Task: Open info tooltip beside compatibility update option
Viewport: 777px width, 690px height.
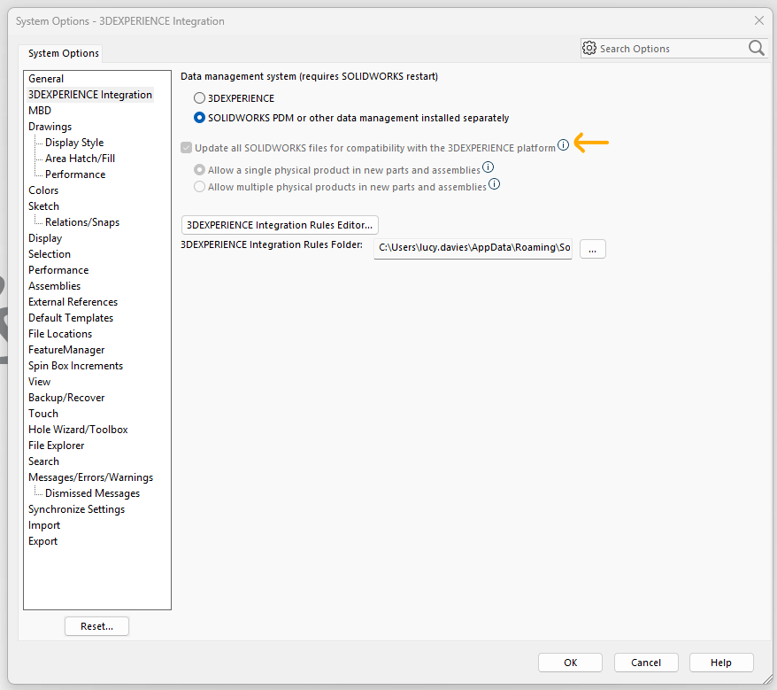Action: pos(564,144)
